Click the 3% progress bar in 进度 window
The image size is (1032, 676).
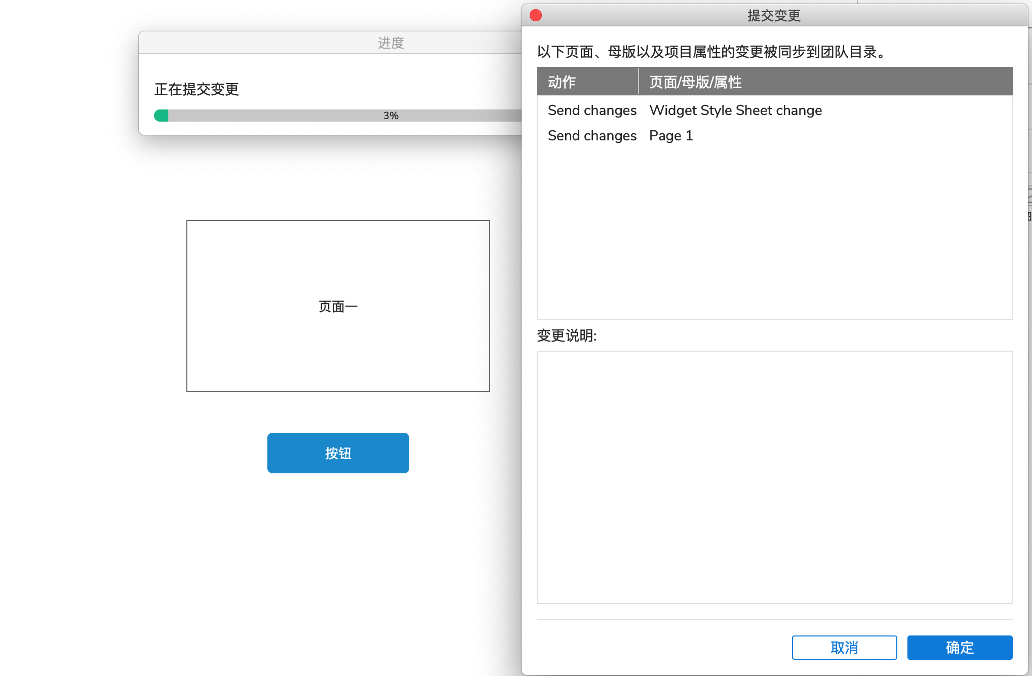point(338,116)
